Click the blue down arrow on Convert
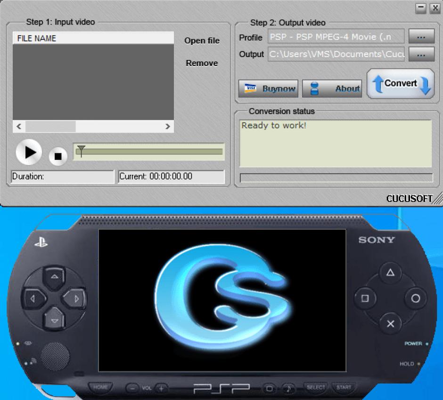The width and height of the screenshot is (443, 400). point(426,85)
